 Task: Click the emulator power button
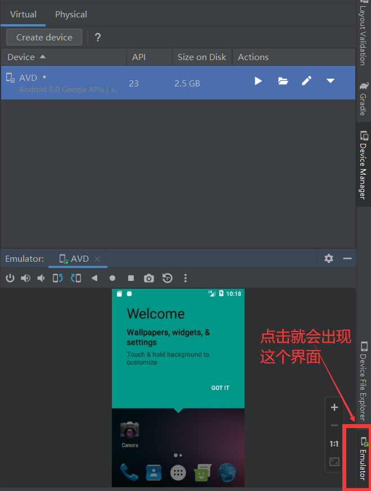click(x=10, y=278)
